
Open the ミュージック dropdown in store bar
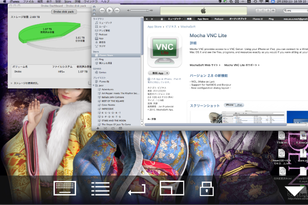point(175,19)
